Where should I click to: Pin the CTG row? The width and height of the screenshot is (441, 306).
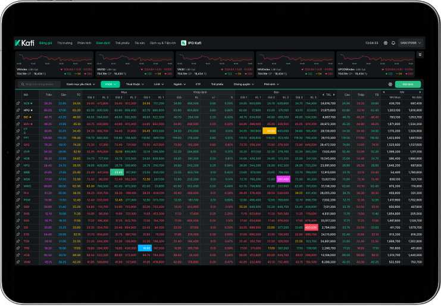tap(18, 131)
